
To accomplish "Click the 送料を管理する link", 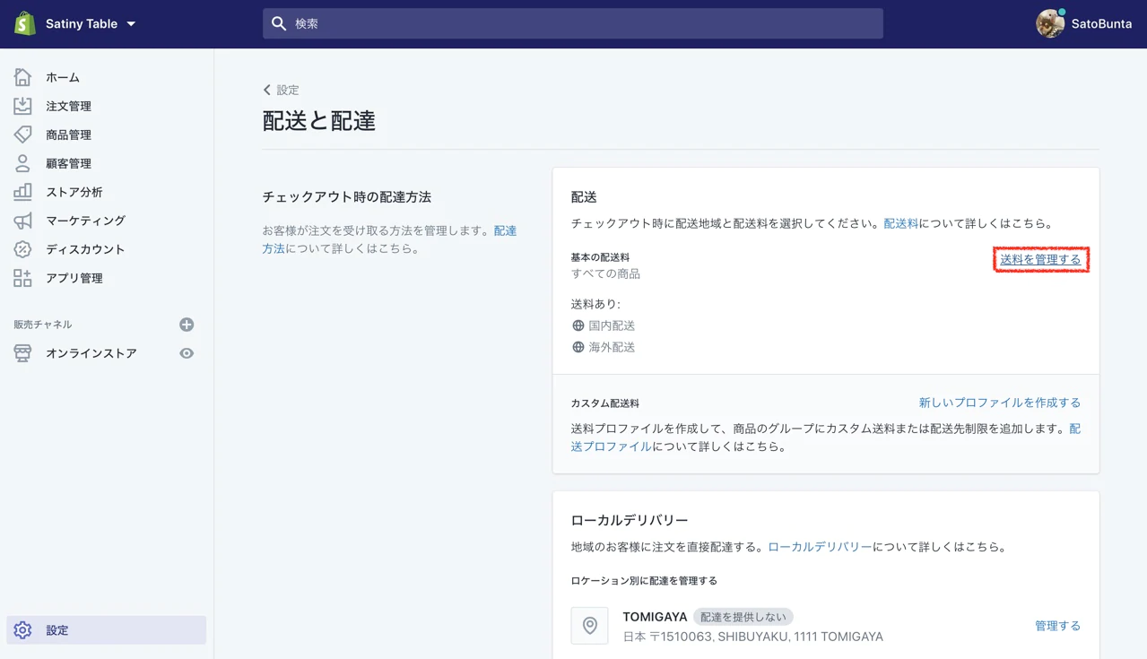I will [1040, 259].
